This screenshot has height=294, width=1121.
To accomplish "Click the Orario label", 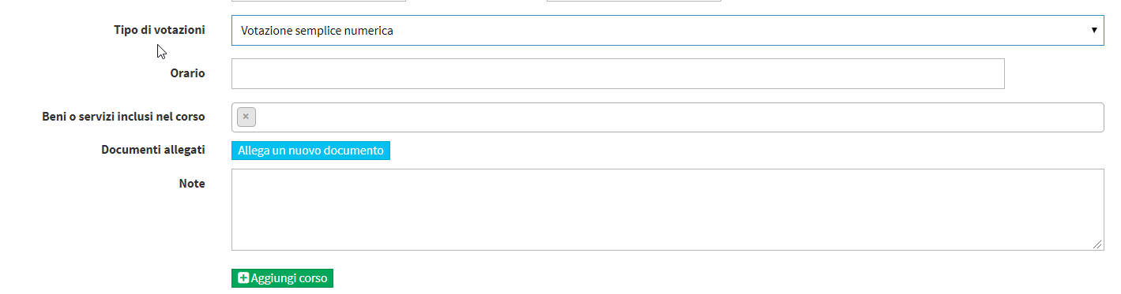I will pyautogui.click(x=188, y=73).
